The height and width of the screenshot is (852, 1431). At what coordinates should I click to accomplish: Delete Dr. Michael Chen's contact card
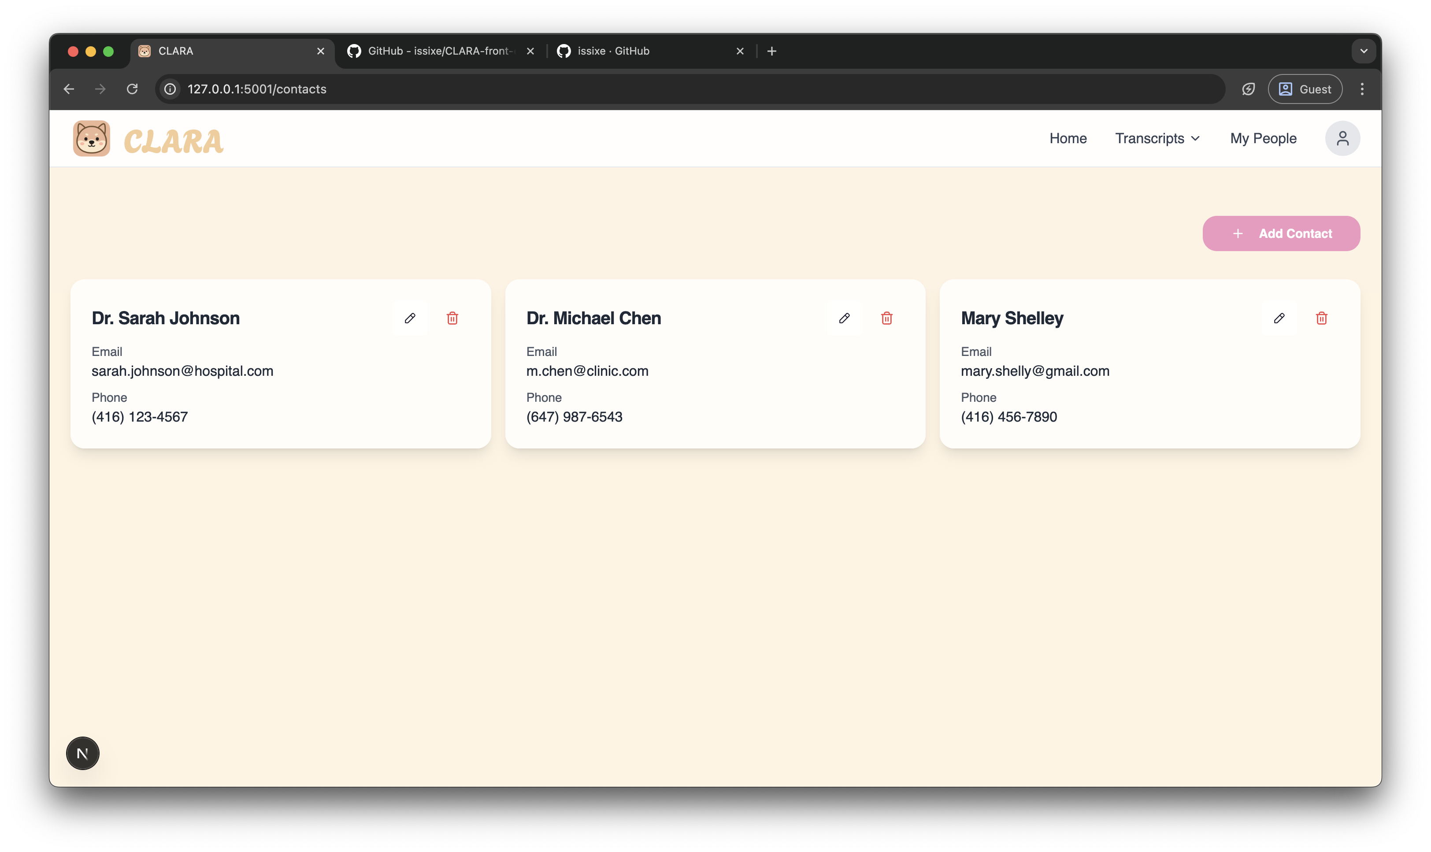click(x=887, y=318)
